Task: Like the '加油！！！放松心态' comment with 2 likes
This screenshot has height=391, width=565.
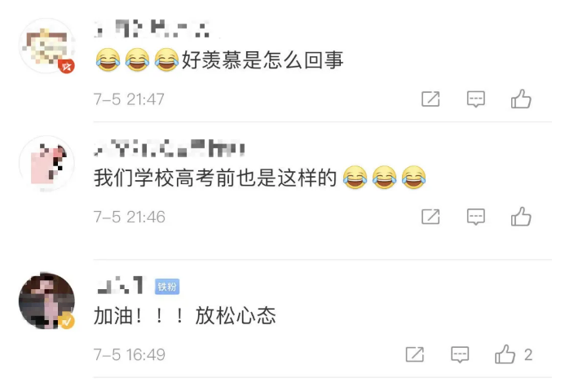Action: 513,354
